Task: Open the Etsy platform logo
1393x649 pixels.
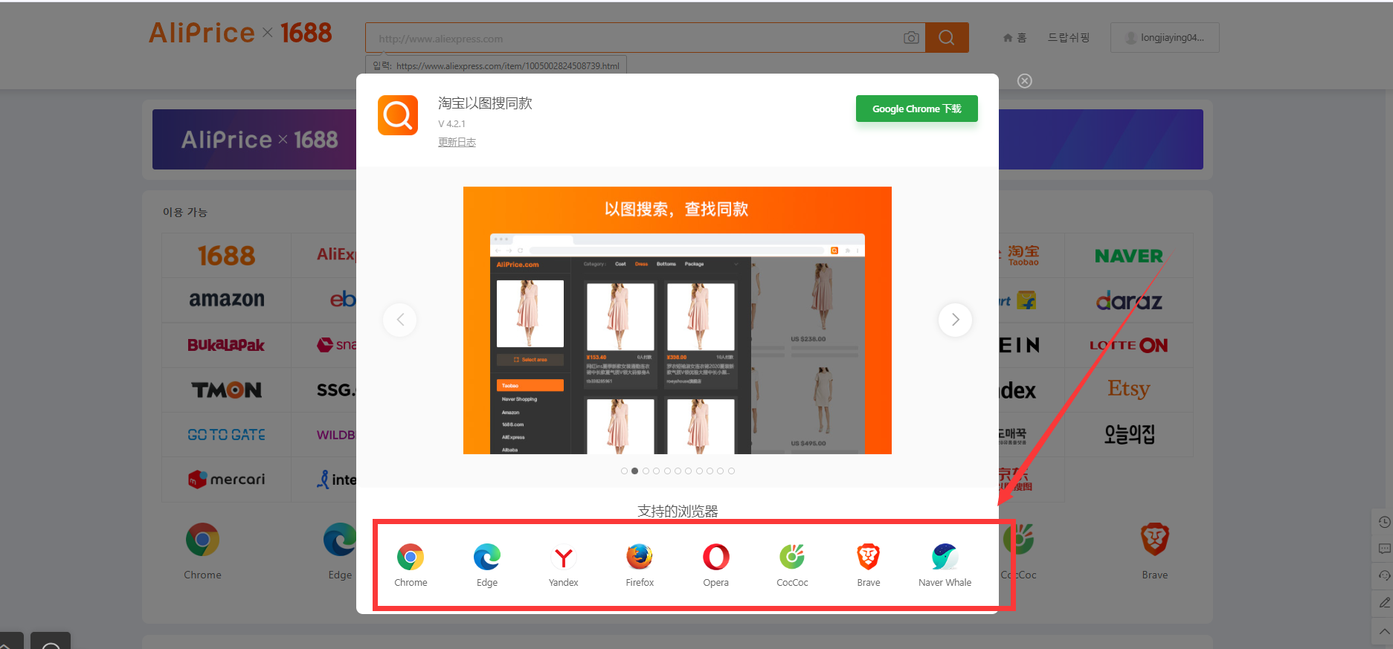Action: tap(1129, 390)
